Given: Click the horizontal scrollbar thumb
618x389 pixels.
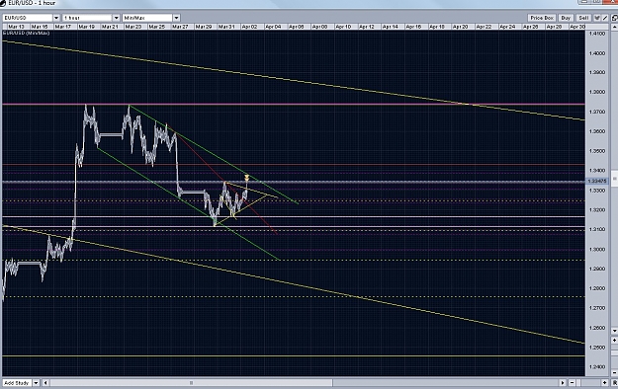Looking at the screenshot, I should 192,383.
